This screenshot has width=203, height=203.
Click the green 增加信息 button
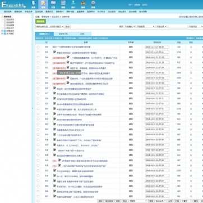pyautogui.click(x=40, y=21)
